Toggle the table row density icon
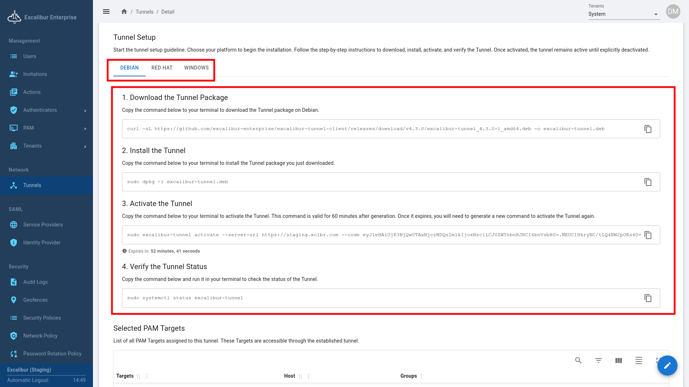Screen dimensions: 689x387 [x=638, y=360]
